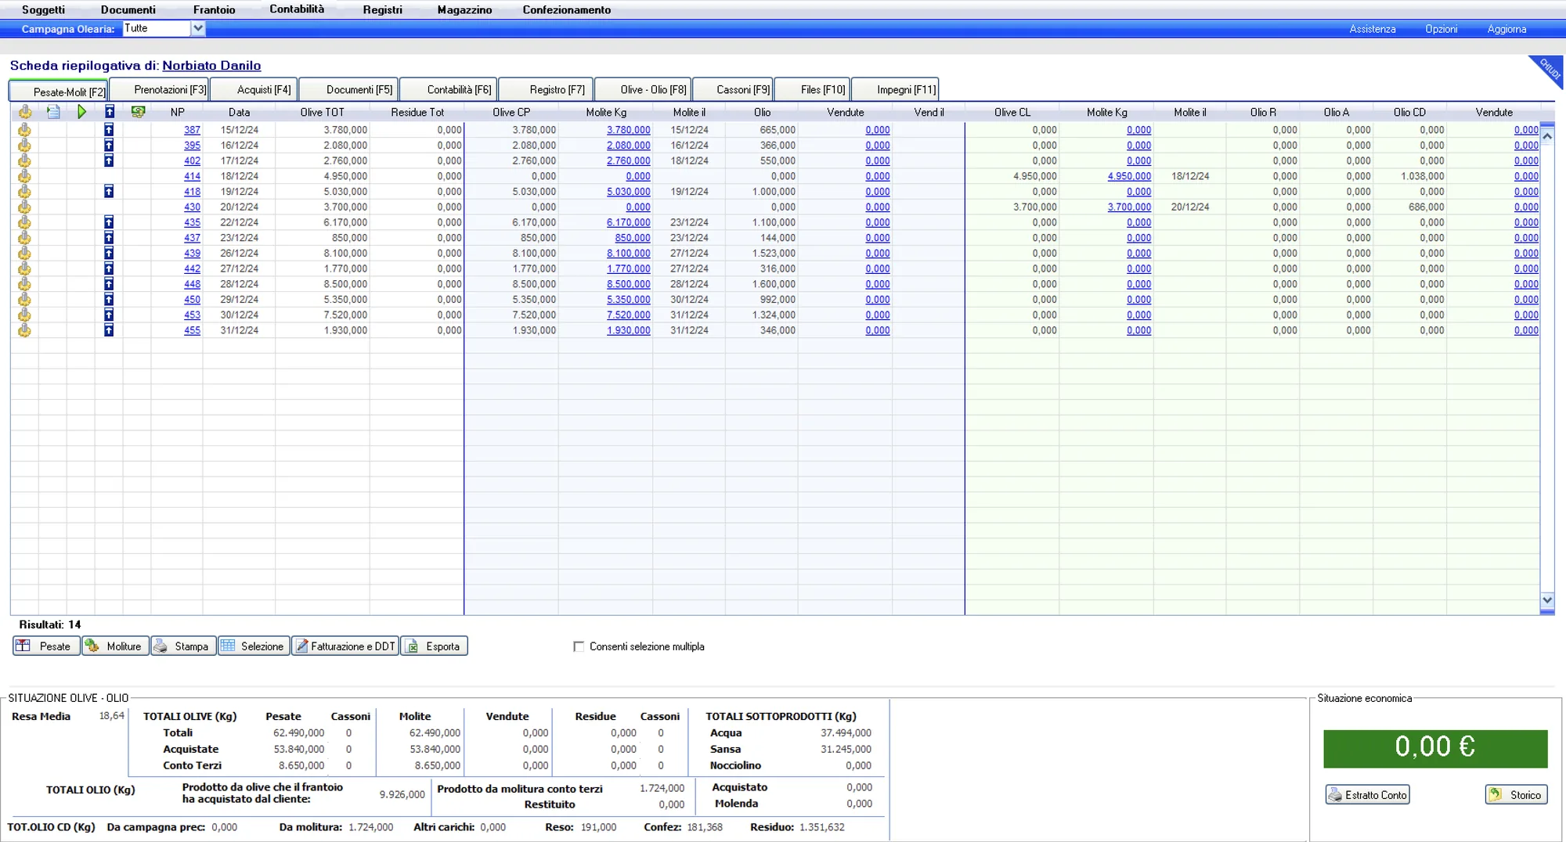The width and height of the screenshot is (1566, 842).
Task: Click the Assistenza link
Action: coord(1372,29)
